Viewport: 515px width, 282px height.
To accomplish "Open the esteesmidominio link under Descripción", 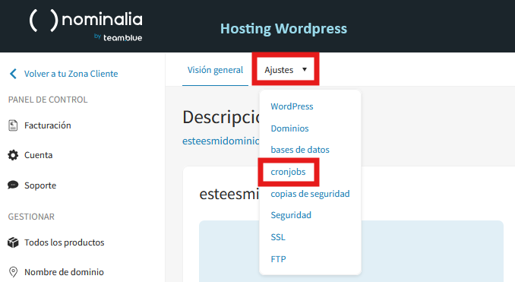I will click(x=221, y=141).
